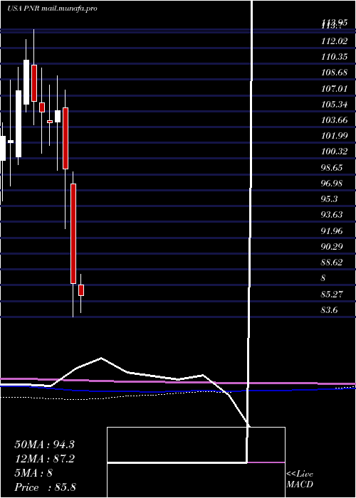Click the 85.27 price axis label
Screen dimensions: 356x498
(x=332, y=295)
